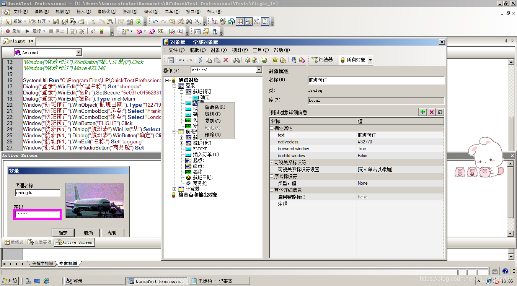This screenshot has width=517, height=286.
Task: Collapse the 描述属性 section
Action: [272, 128]
